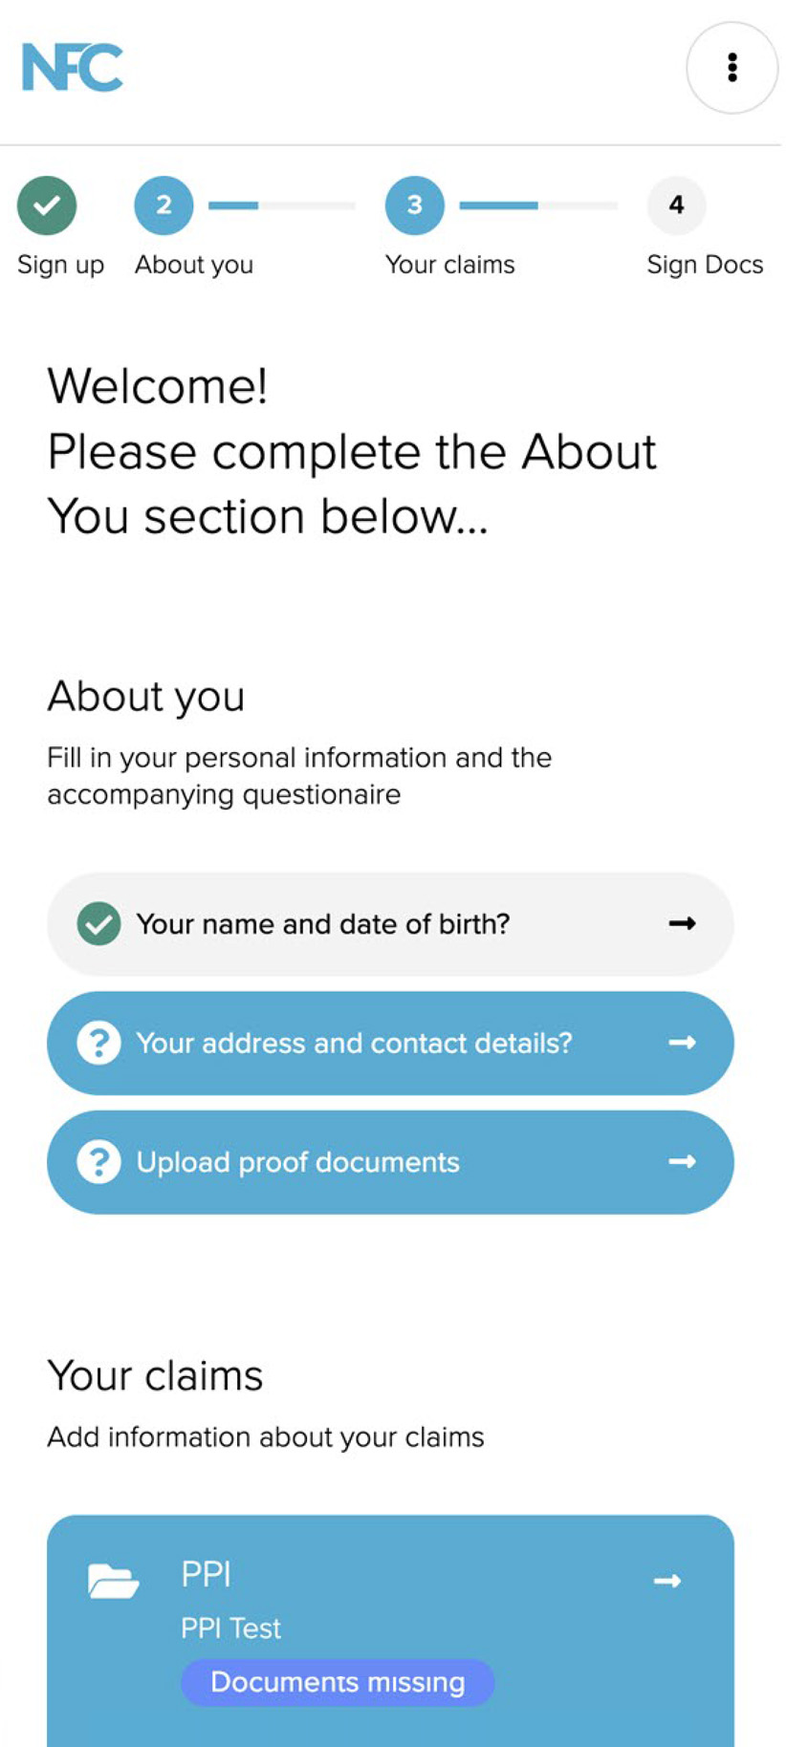Viewport: 786px width, 1747px height.
Task: Click question mark icon beside address details
Action: (x=98, y=1043)
